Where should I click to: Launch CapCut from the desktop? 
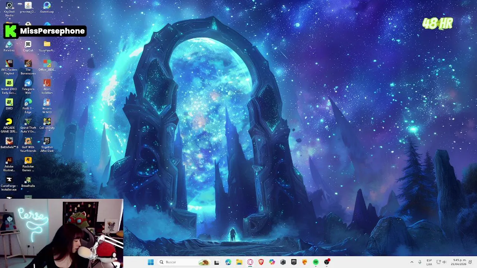[x=28, y=46]
